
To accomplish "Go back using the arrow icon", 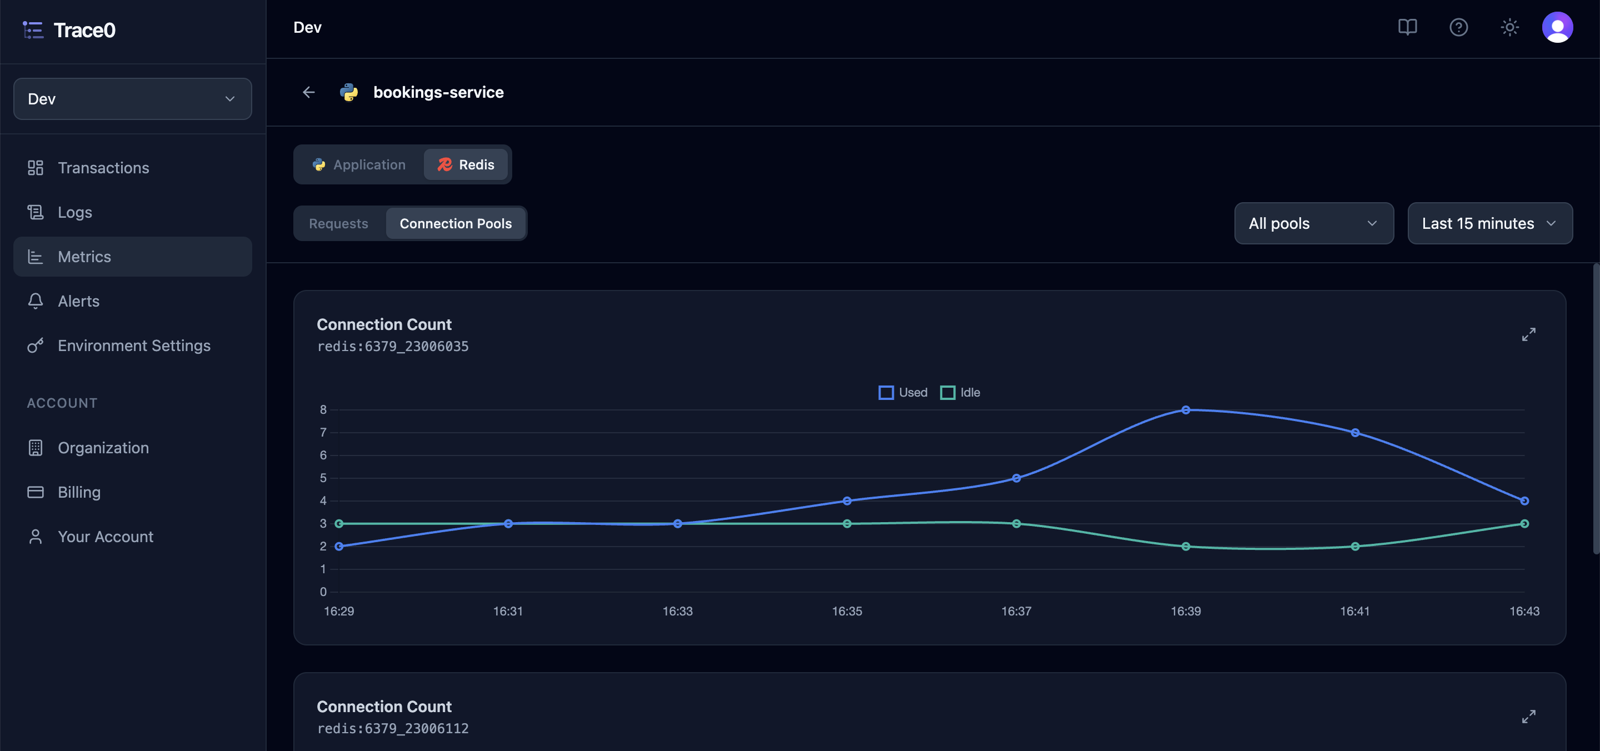I will point(309,92).
